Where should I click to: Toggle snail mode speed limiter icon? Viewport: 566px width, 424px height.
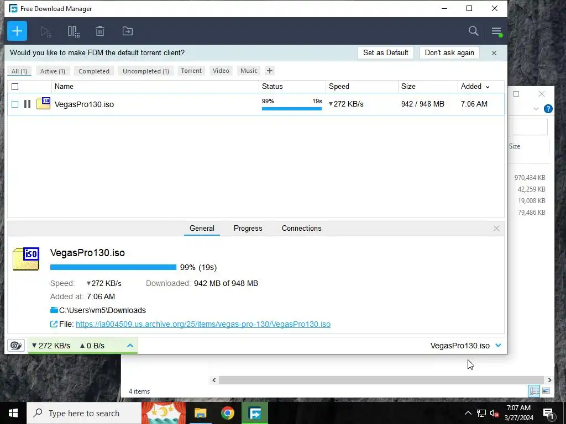point(16,346)
